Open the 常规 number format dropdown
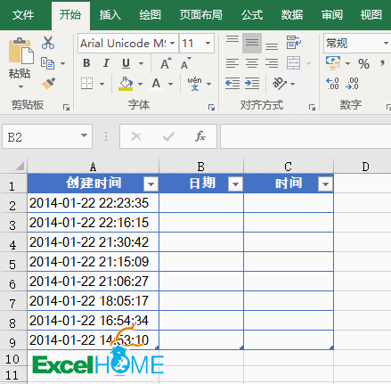 pos(386,44)
